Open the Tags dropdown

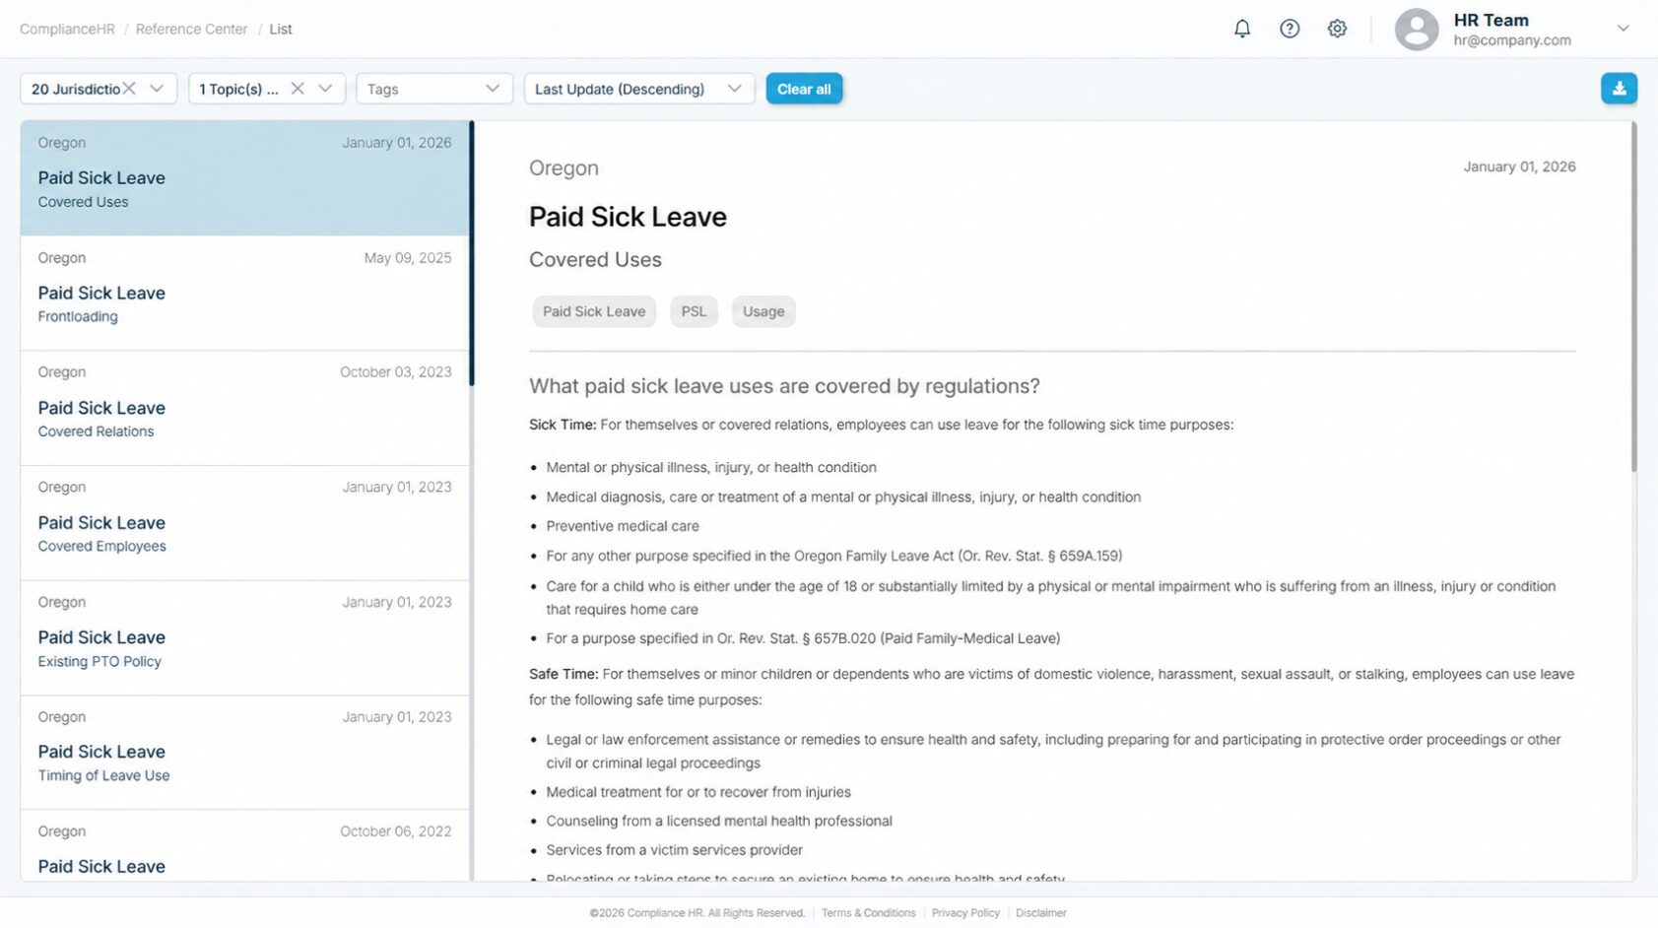coord(434,89)
